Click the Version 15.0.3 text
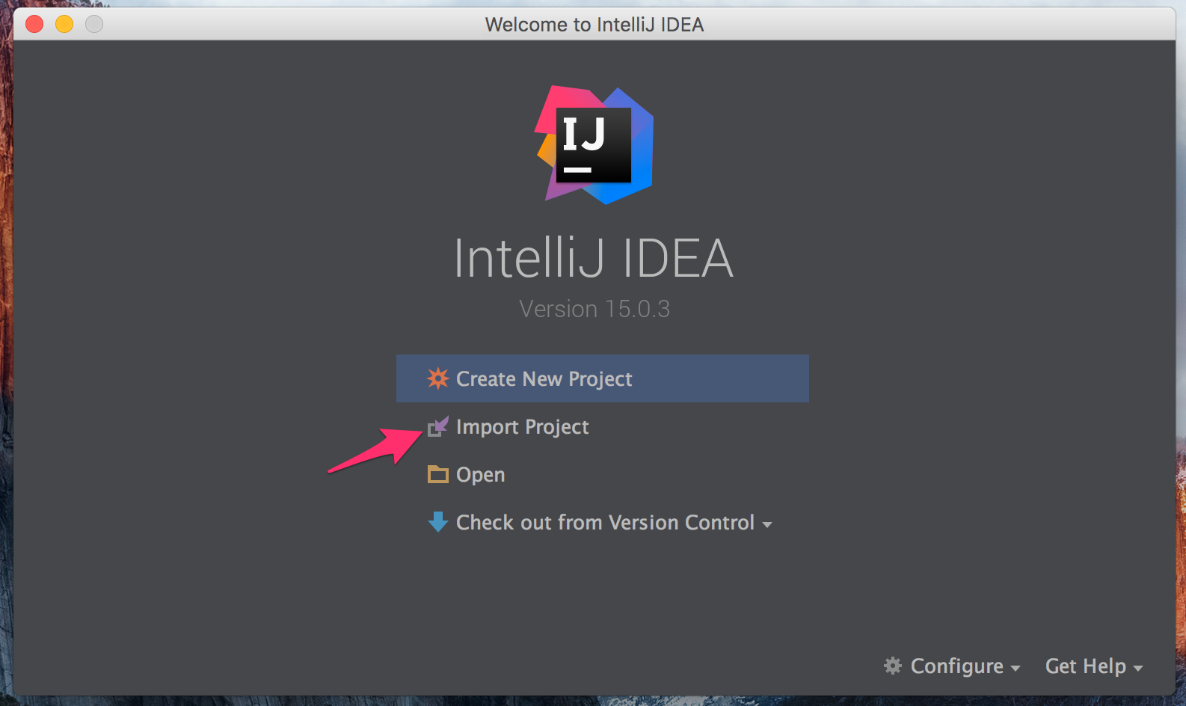Viewport: 1186px width, 706px height. click(594, 309)
